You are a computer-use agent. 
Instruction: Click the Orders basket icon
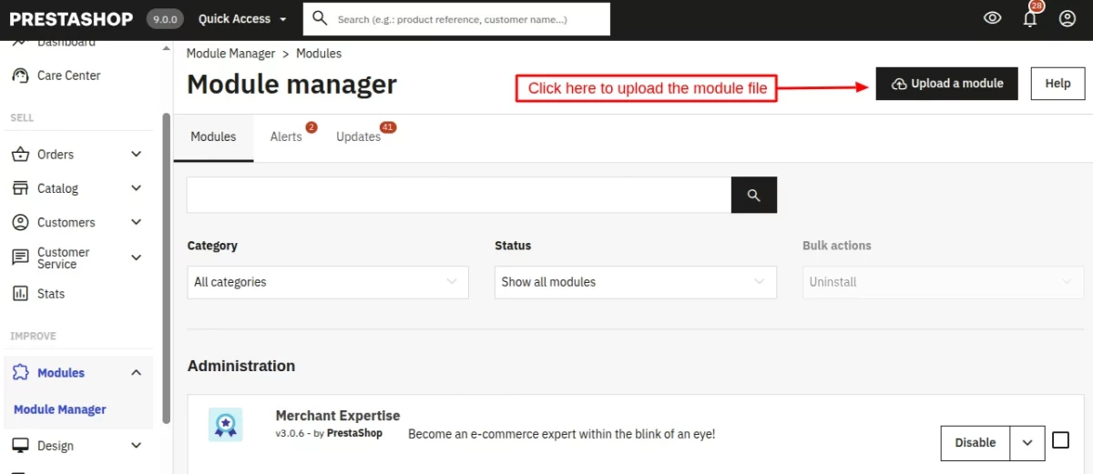[x=20, y=155]
